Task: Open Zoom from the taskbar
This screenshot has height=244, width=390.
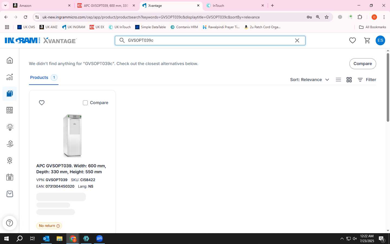Action: 99,239
